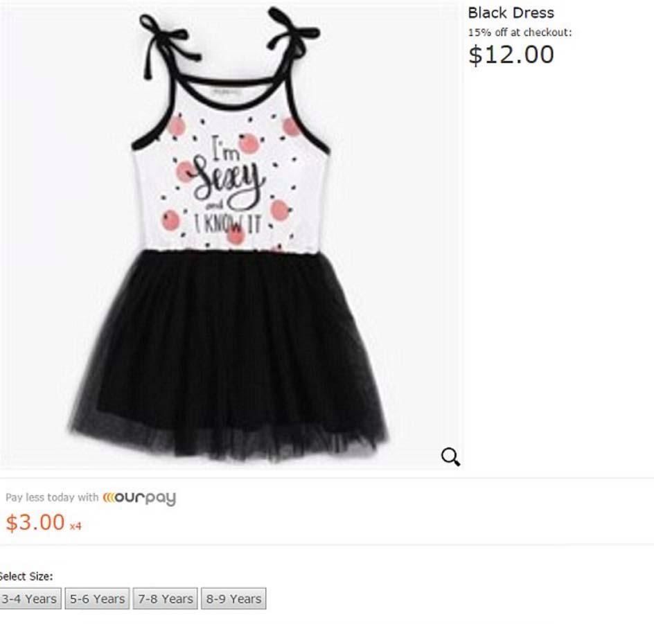This screenshot has width=654, height=624.
Task: Click the ourpay wave logo icon
Action: click(x=109, y=497)
